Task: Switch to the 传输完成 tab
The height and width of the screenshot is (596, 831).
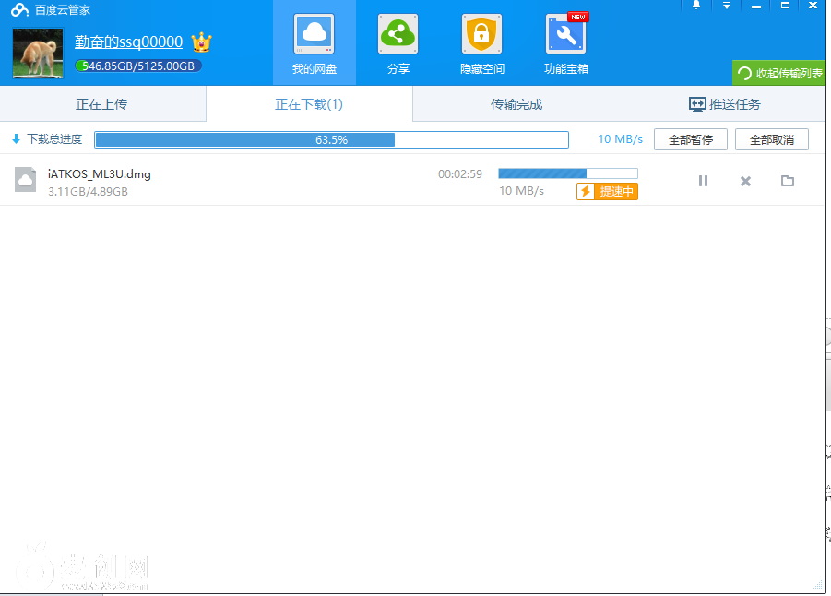Action: (x=516, y=104)
